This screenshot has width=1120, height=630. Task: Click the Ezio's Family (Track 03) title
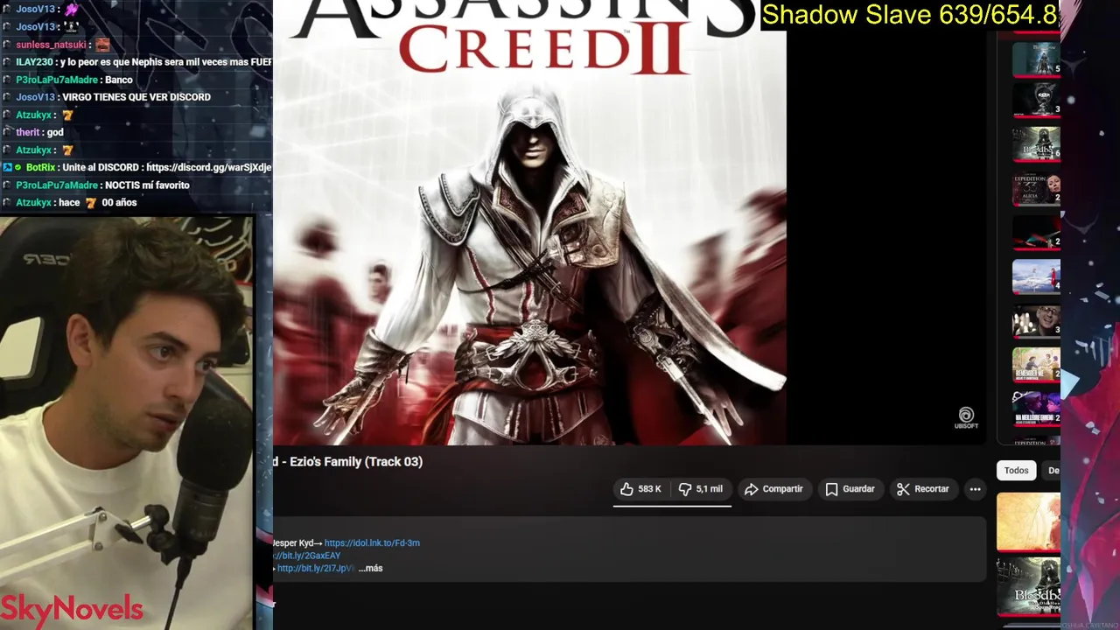347,462
